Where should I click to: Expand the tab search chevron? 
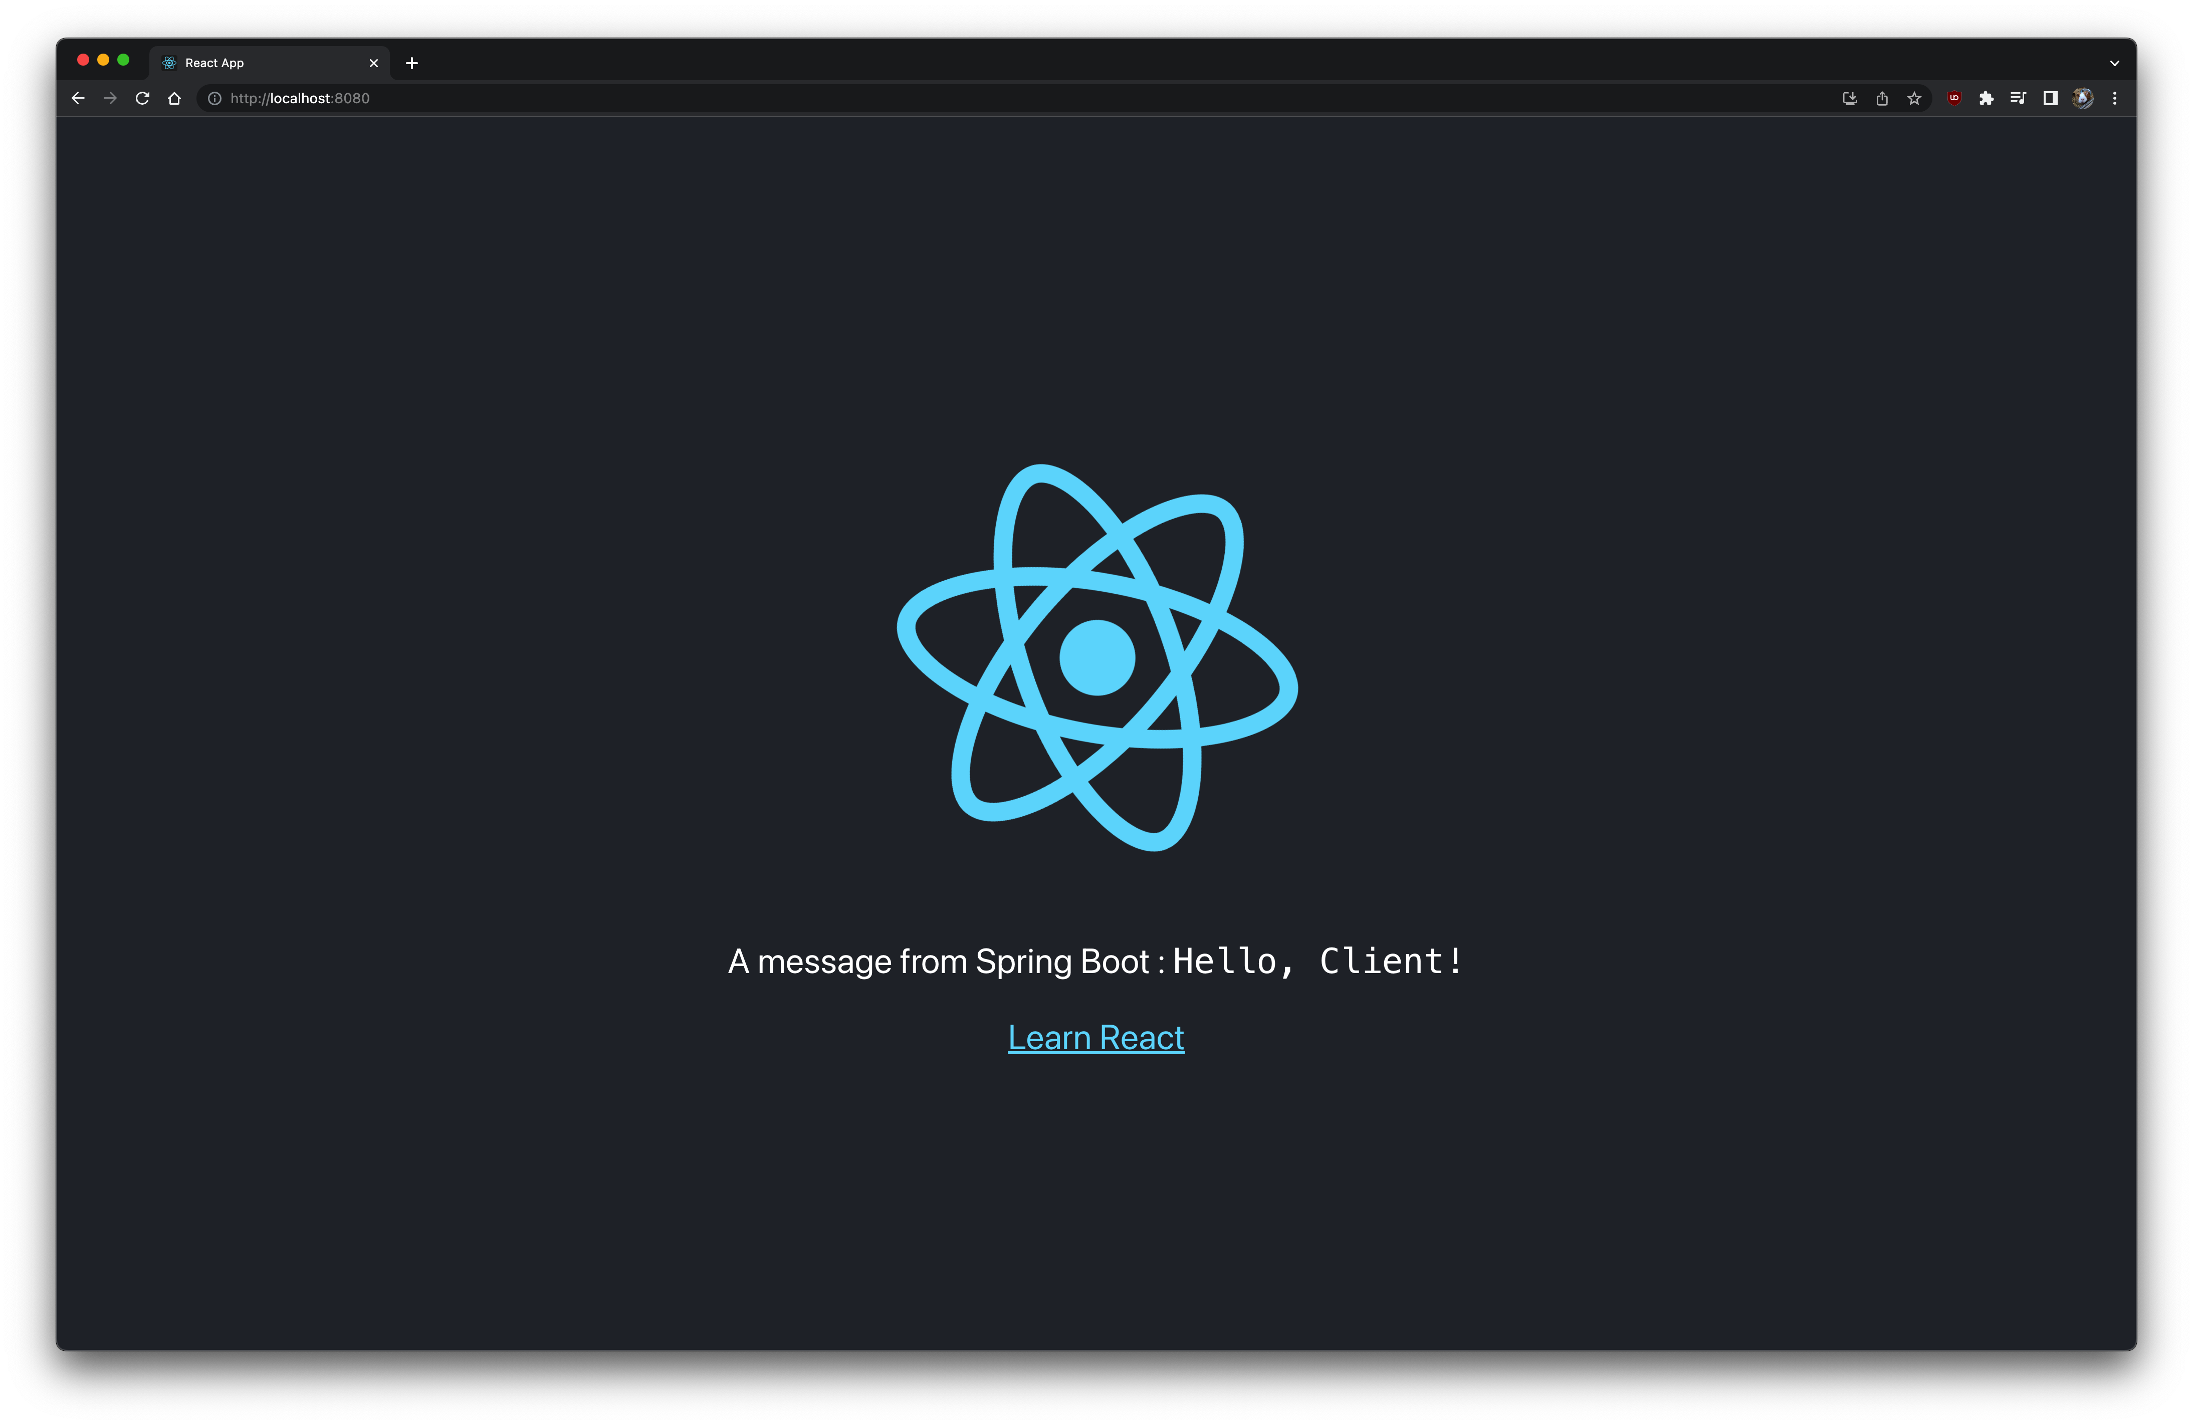pos(2115,64)
